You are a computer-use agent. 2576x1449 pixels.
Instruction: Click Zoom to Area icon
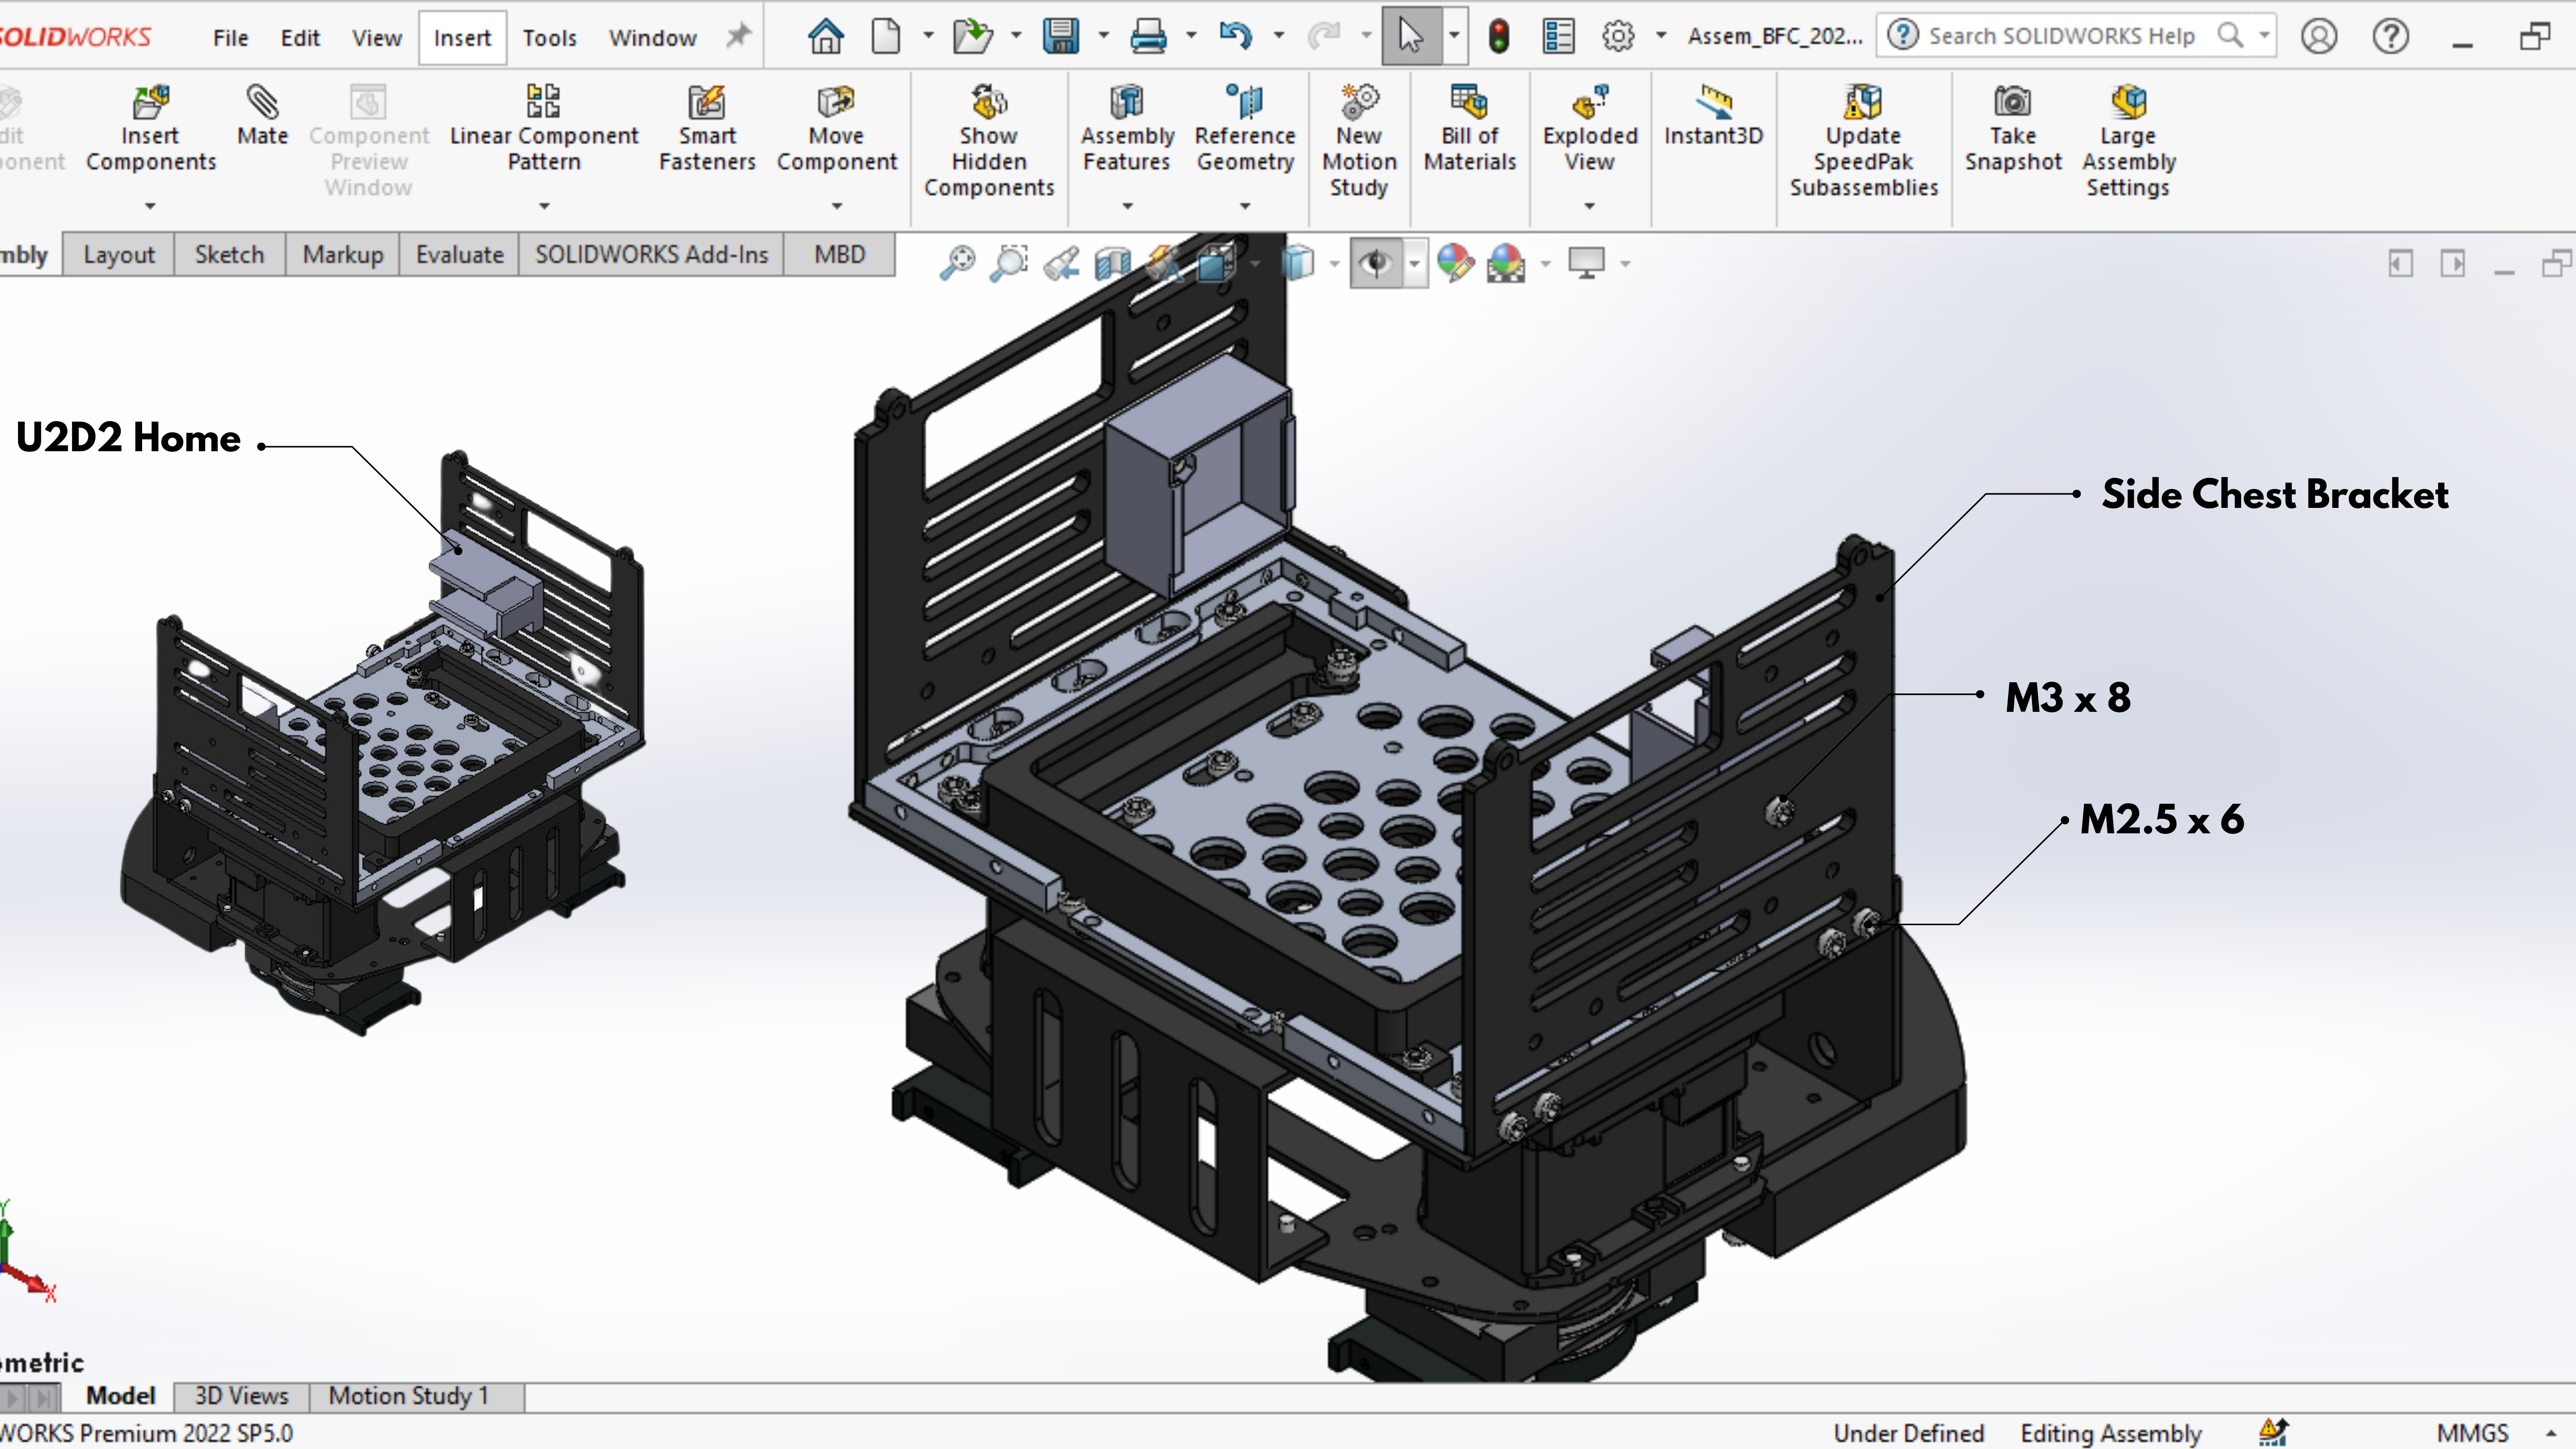tap(1009, 263)
